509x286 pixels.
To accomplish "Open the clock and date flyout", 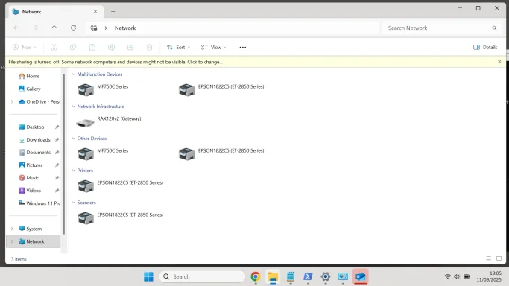I will (x=489, y=276).
